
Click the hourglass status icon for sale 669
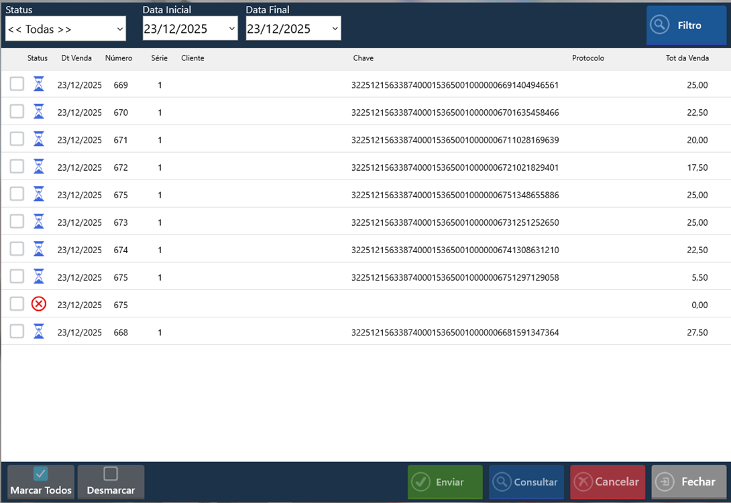point(39,84)
